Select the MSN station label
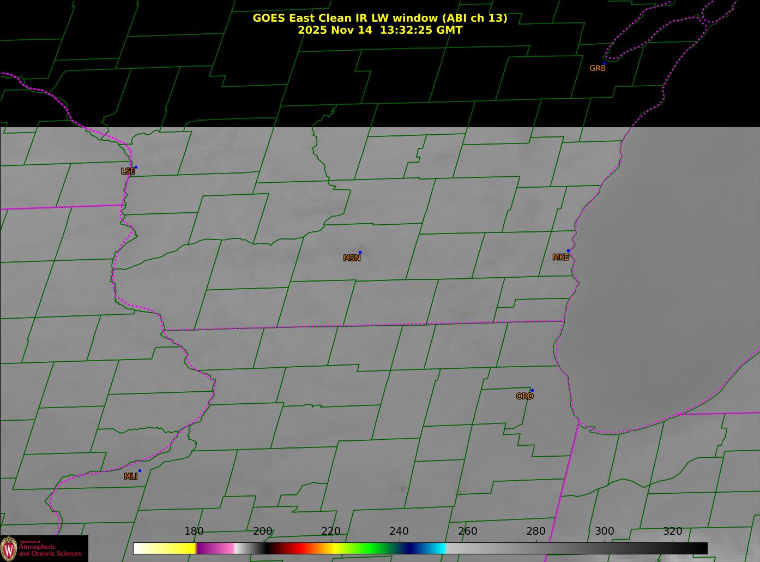The height and width of the screenshot is (562, 760). (352, 258)
